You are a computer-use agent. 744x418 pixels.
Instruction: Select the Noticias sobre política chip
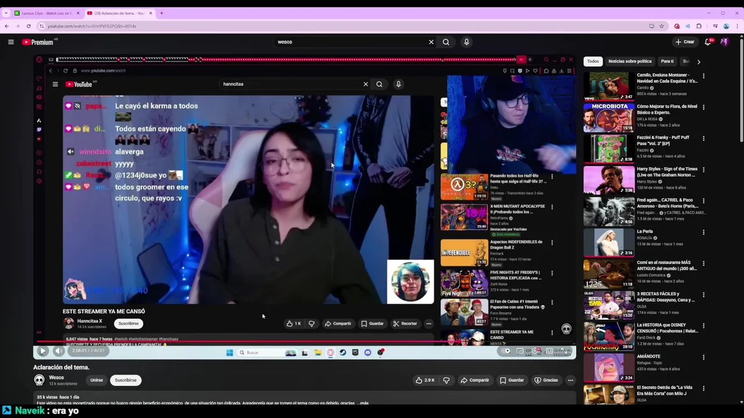(629, 61)
